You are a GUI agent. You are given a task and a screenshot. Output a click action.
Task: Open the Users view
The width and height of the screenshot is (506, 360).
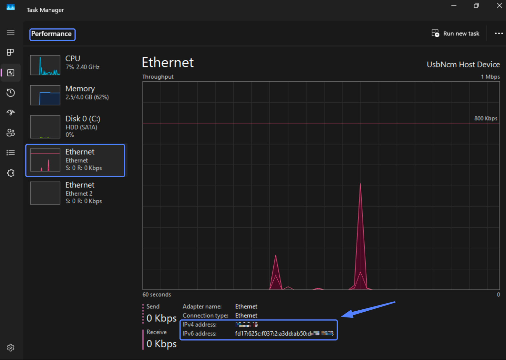[10, 132]
